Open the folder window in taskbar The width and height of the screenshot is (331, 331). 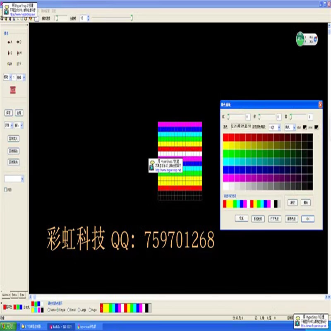(34, 327)
